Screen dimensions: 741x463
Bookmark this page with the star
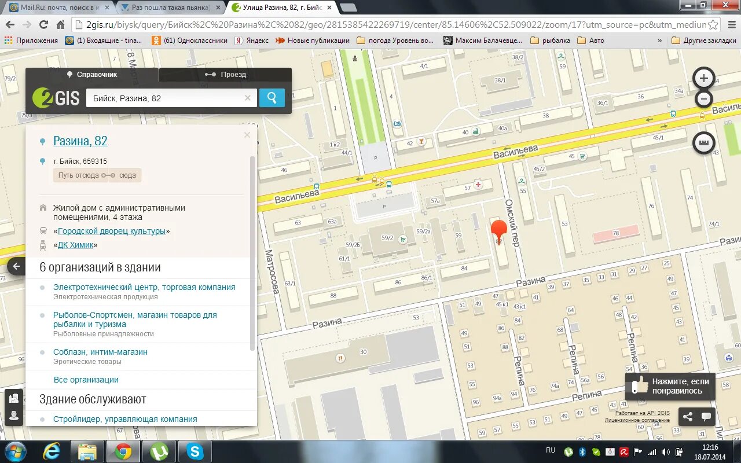pyautogui.click(x=713, y=24)
